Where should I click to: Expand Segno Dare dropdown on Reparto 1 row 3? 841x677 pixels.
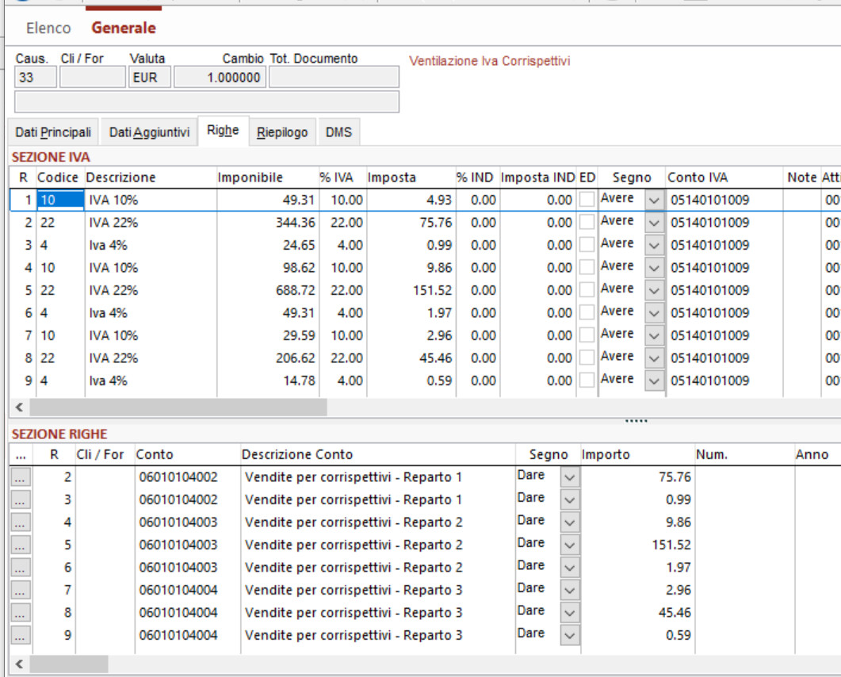(x=570, y=500)
